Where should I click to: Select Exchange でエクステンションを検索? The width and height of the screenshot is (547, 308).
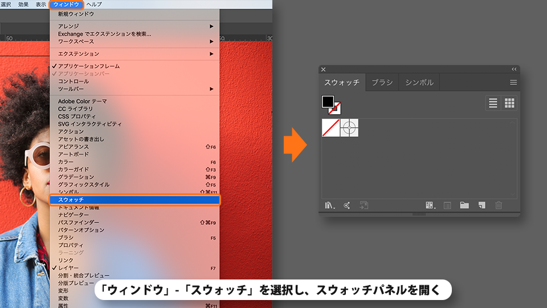[x=134, y=34]
